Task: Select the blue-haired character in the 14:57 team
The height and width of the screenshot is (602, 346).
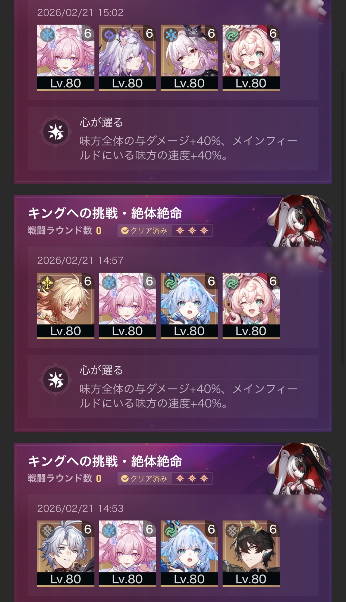Action: pyautogui.click(x=189, y=306)
